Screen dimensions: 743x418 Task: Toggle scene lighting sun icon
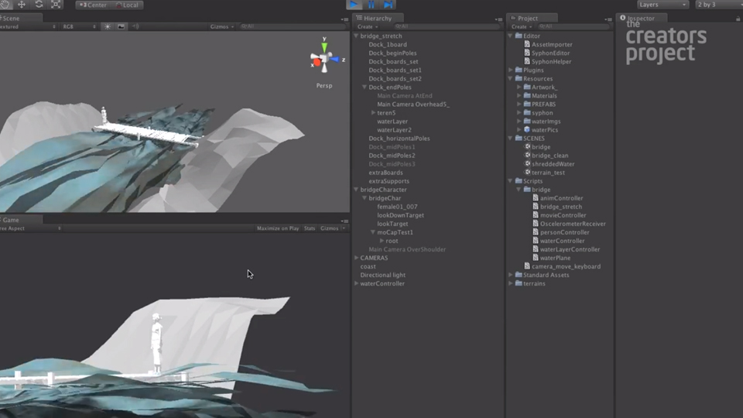tap(108, 26)
